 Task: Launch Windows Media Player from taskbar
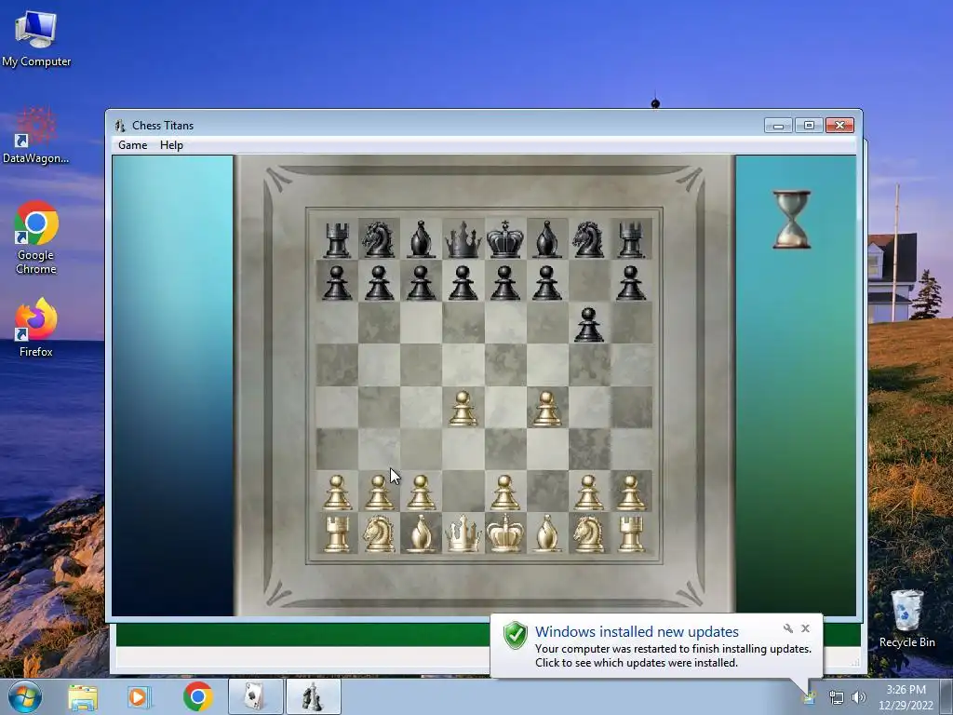pos(138,697)
